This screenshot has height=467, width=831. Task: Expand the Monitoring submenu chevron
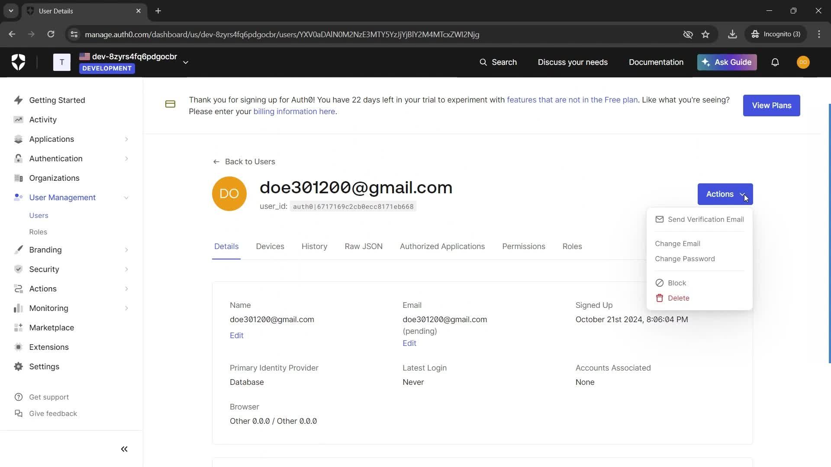[x=126, y=308]
